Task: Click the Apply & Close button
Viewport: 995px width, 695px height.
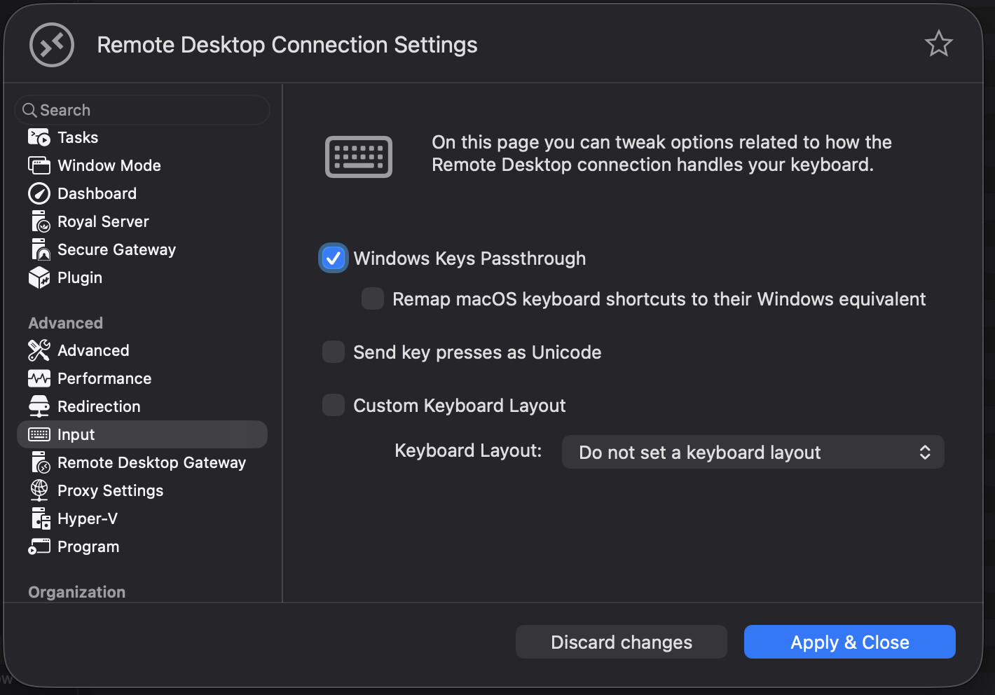Action: pos(850,642)
